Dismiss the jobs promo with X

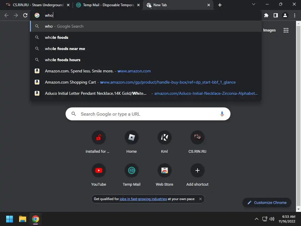[x=200, y=199]
